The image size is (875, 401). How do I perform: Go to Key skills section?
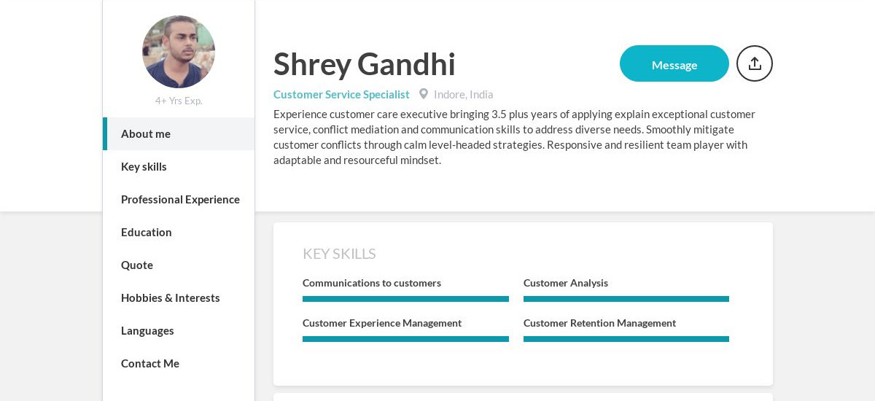144,167
